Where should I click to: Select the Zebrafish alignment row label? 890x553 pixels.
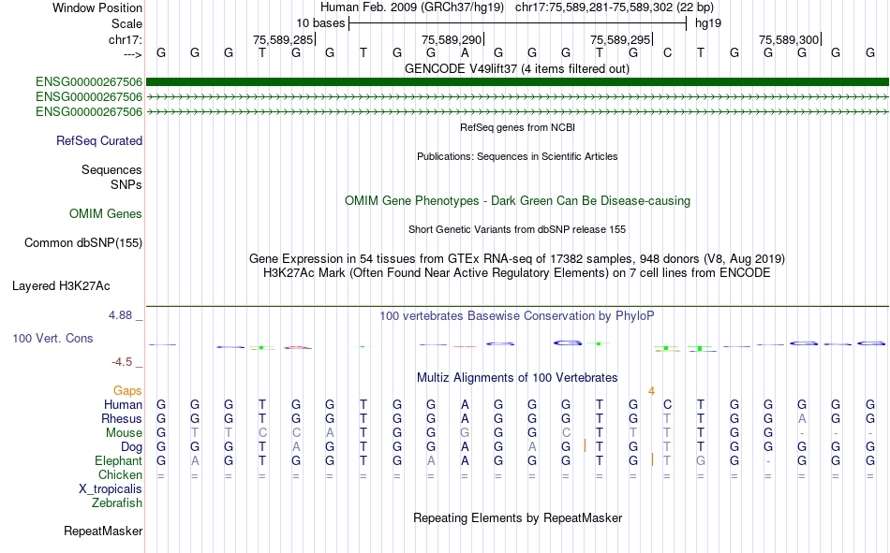tap(117, 503)
